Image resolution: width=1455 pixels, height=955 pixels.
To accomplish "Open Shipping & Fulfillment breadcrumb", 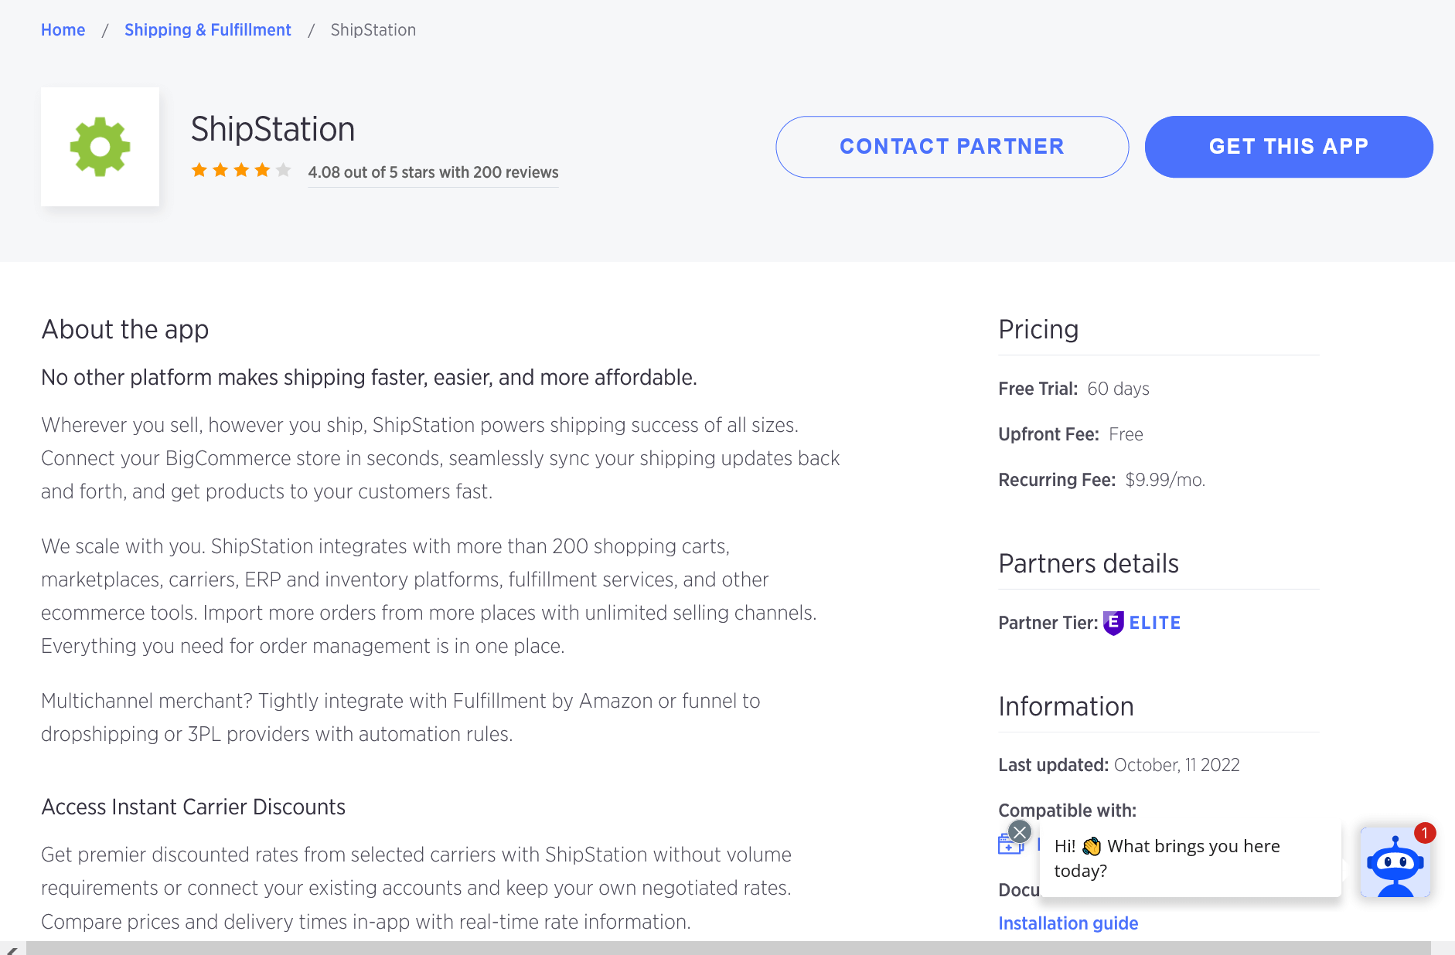I will [208, 30].
